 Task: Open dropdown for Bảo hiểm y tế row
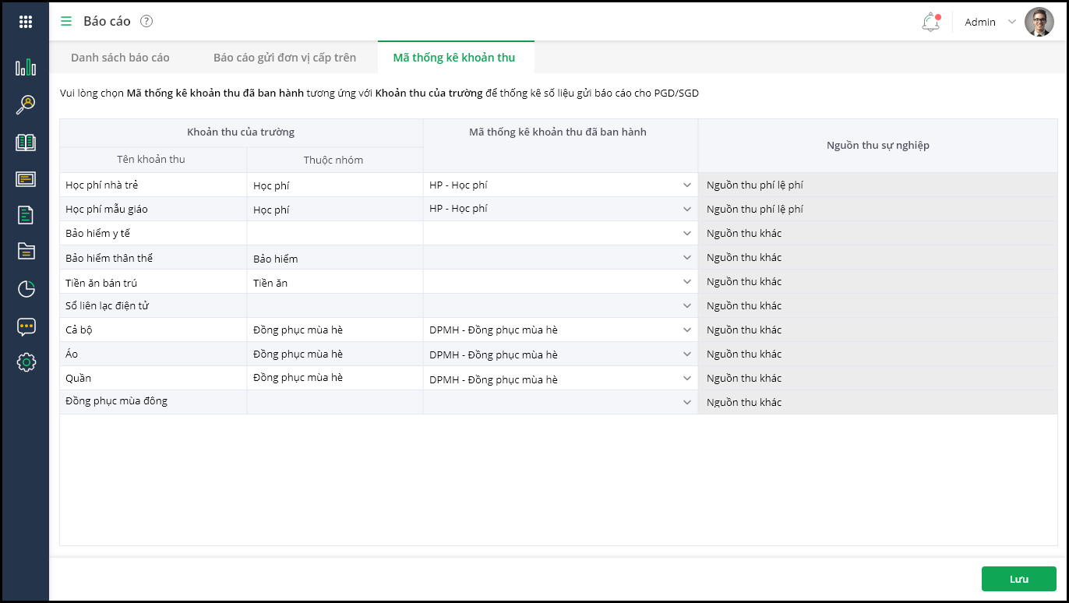(x=686, y=234)
